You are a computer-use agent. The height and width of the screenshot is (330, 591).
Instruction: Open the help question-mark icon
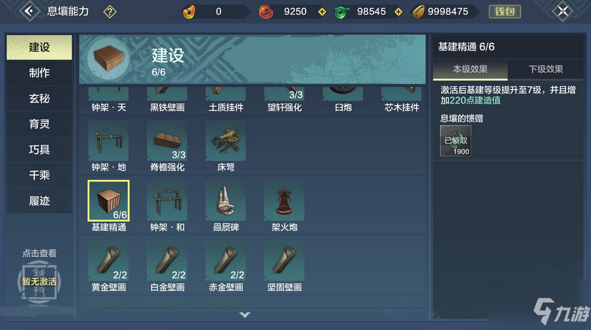click(x=110, y=12)
